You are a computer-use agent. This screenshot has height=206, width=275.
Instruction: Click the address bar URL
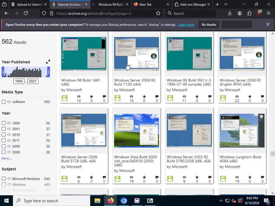tap(94, 13)
